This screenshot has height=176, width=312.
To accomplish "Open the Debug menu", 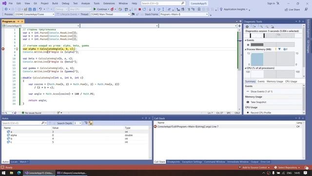I will click(x=65, y=3).
